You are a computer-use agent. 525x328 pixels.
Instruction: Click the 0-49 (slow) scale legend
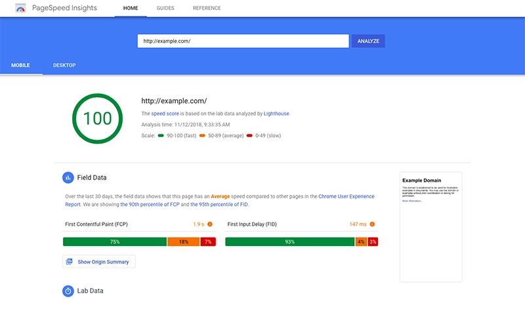click(264, 136)
